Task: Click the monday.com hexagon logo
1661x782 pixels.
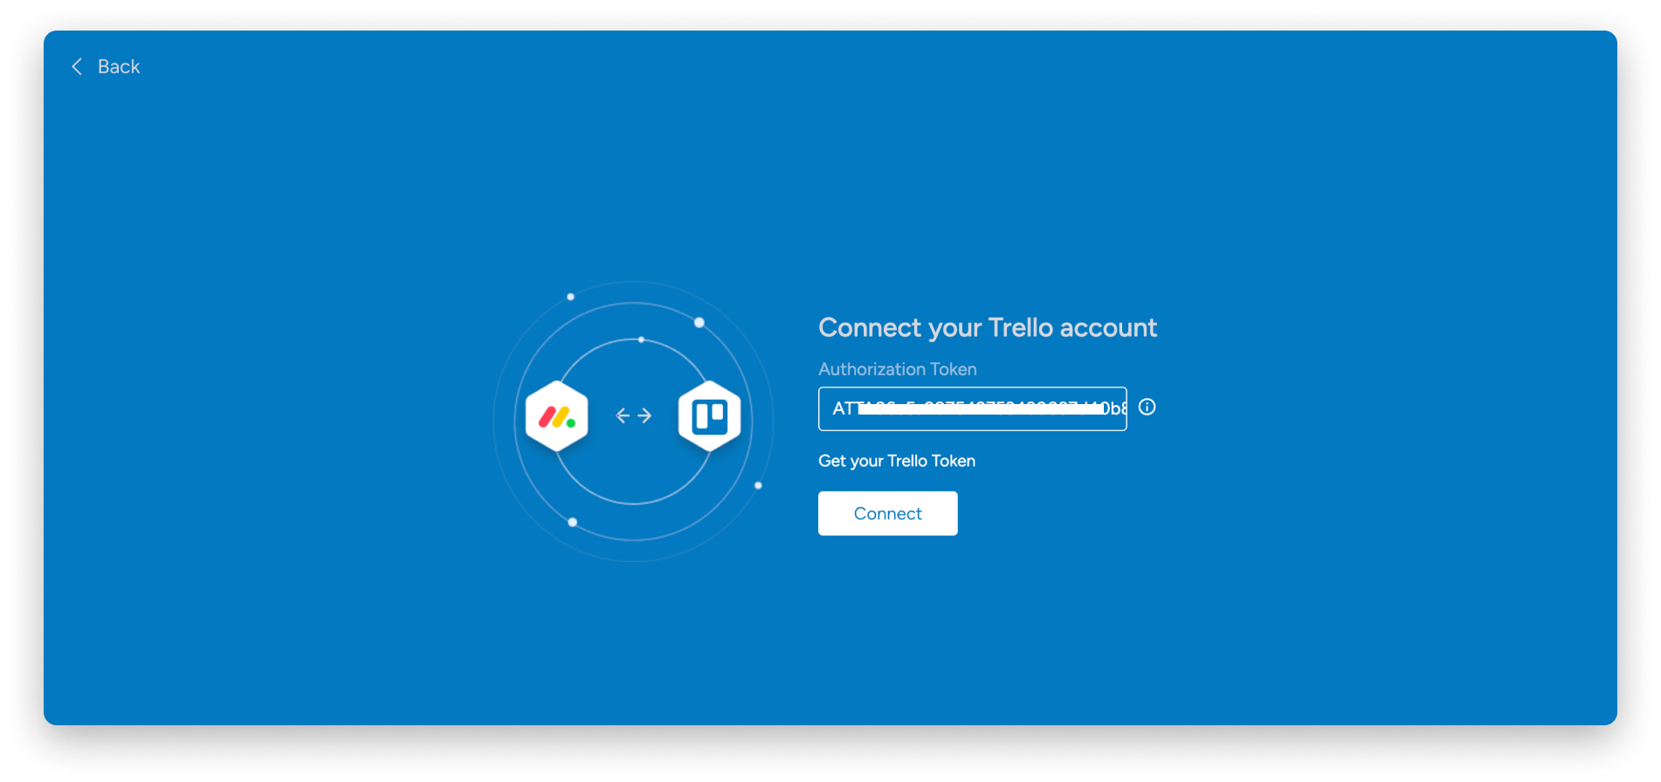Action: tap(557, 416)
